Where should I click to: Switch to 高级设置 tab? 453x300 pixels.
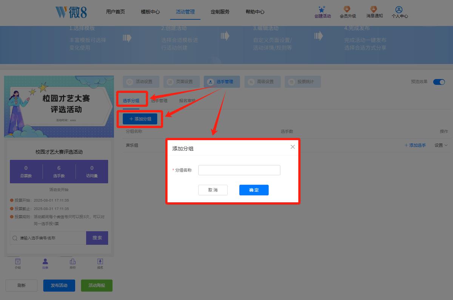pos(262,82)
